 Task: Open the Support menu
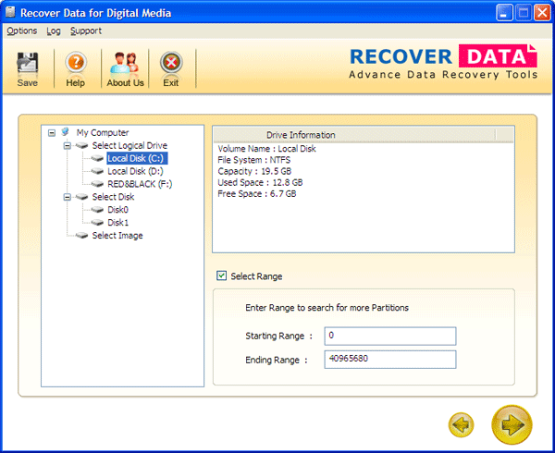coord(86,31)
